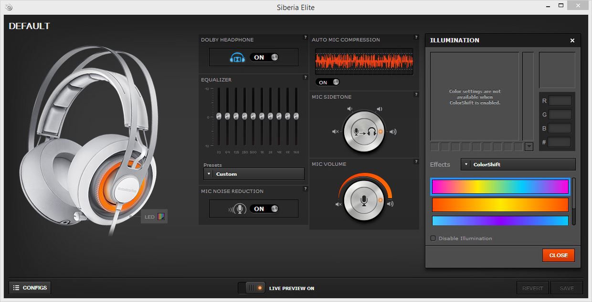Set mic sidetone to maximum volume icon
The height and width of the screenshot is (302, 592).
coord(393,132)
